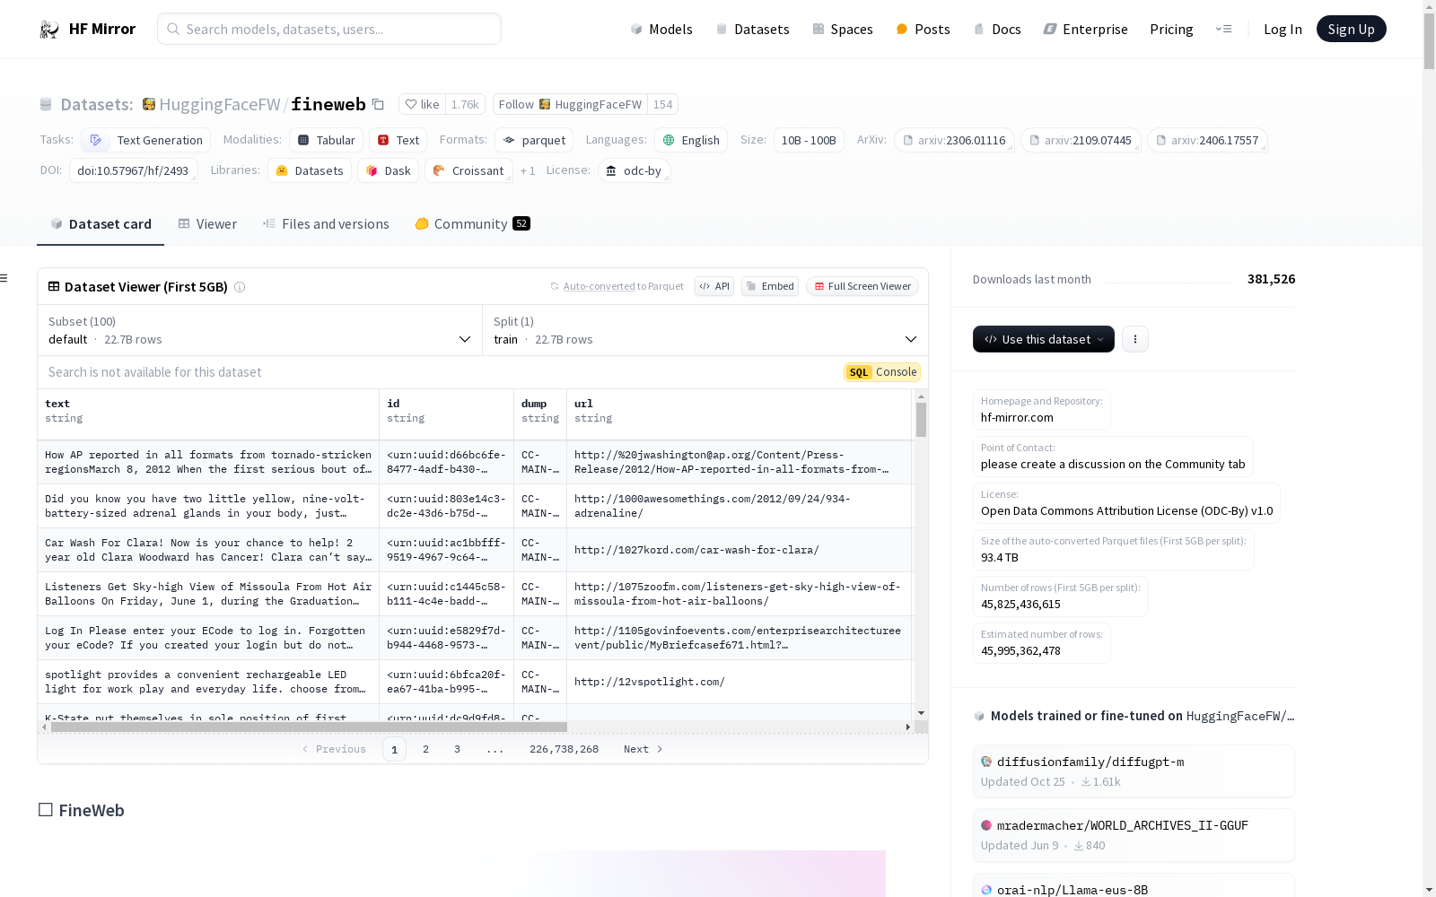Open the Use this dataset dropdown
This screenshot has width=1436, height=897.
click(1044, 339)
